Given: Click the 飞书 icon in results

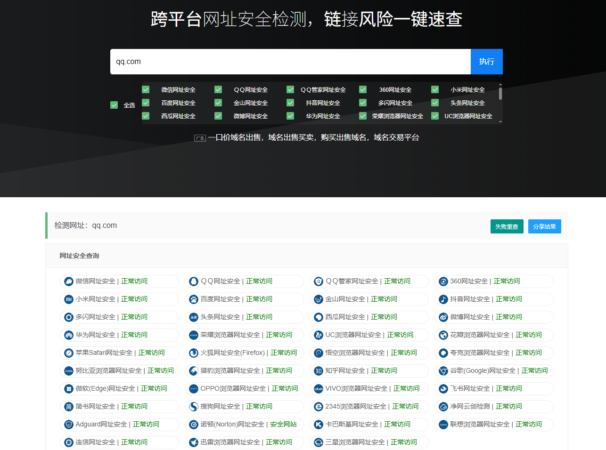Looking at the screenshot, I should coord(443,389).
